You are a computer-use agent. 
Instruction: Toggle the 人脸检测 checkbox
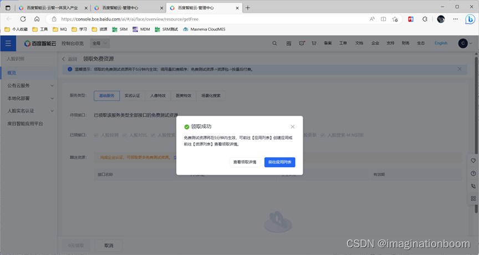tap(96, 135)
